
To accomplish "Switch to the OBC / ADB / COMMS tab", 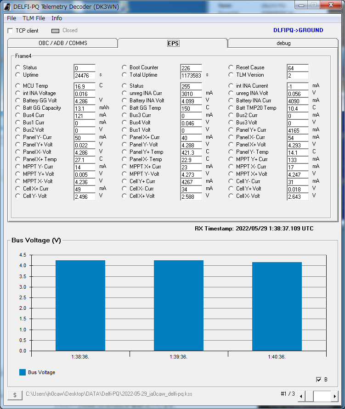I will point(62,43).
